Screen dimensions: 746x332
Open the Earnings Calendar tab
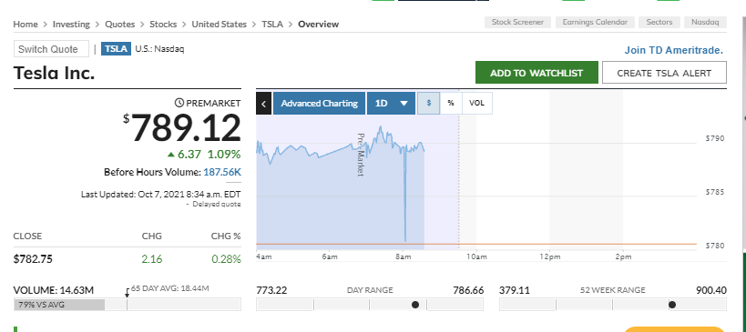coord(595,23)
